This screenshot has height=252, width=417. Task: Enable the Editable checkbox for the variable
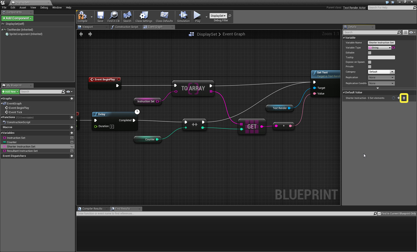[370, 52]
